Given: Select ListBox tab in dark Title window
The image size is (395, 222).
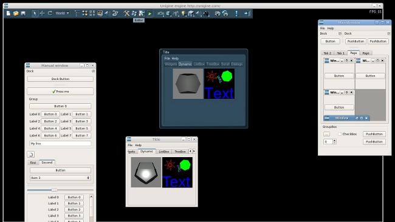Looking at the screenshot, I should [x=199, y=64].
